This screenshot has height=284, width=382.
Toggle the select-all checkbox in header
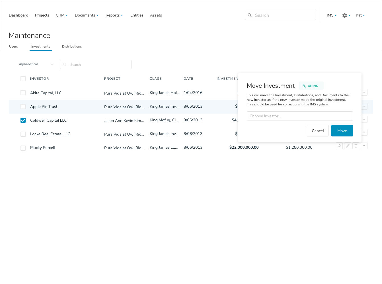(23, 79)
